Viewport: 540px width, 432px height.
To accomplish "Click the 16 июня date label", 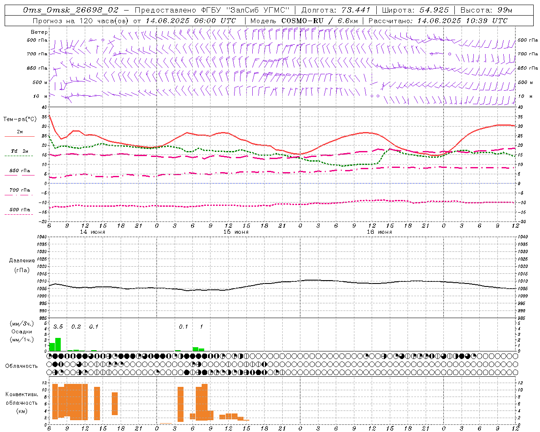I will pos(379,232).
